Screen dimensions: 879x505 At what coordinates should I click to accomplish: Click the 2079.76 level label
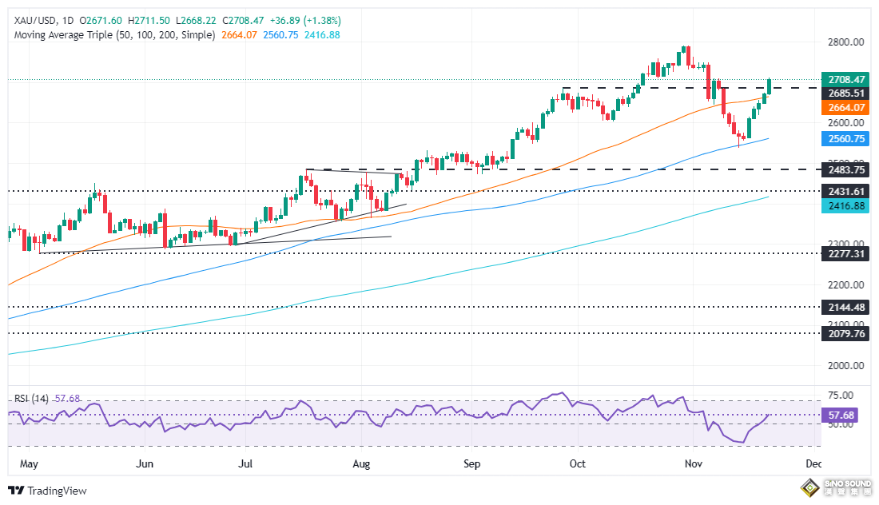pos(847,334)
